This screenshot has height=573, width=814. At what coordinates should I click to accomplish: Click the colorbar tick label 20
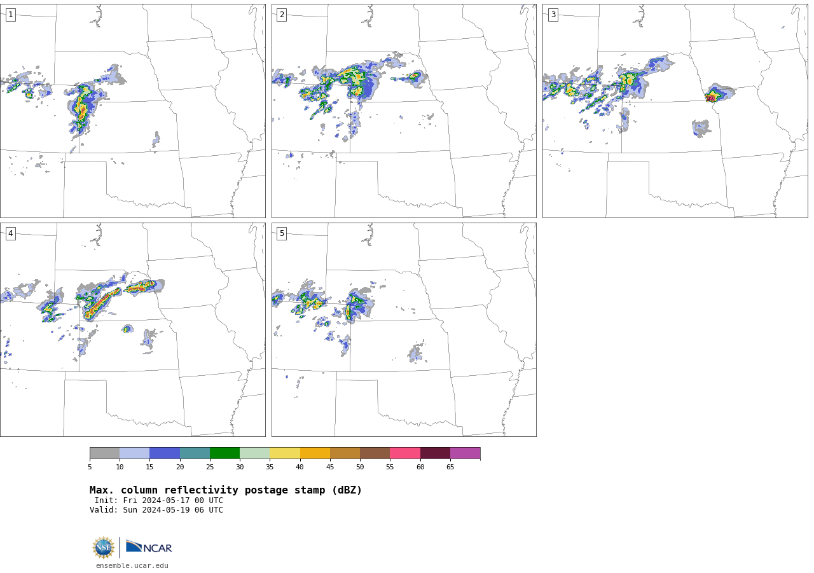click(x=180, y=467)
